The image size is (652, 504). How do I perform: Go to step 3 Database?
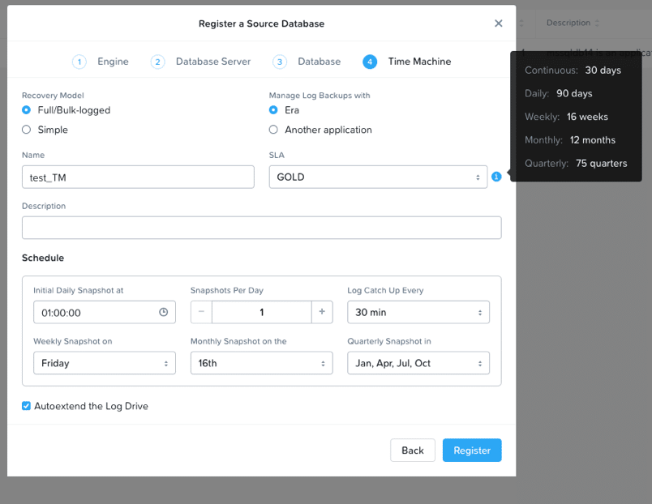307,62
